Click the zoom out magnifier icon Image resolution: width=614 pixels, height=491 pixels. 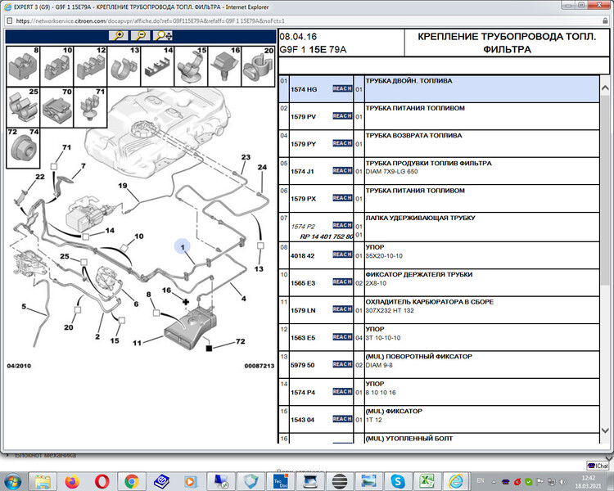(x=142, y=36)
